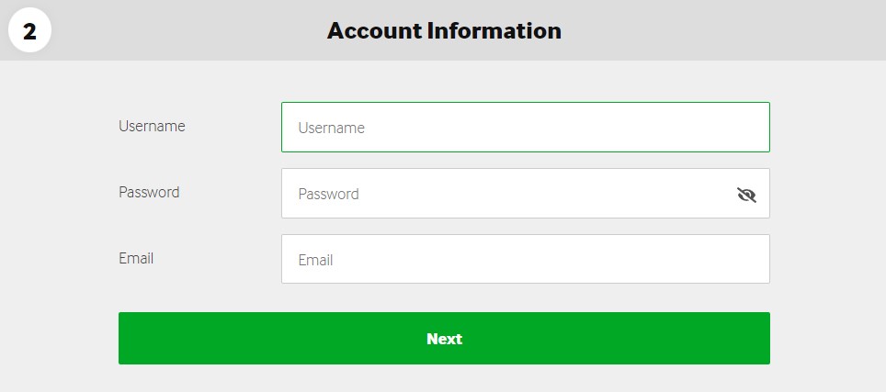Place the cursor in the box beside Email label

tap(526, 259)
